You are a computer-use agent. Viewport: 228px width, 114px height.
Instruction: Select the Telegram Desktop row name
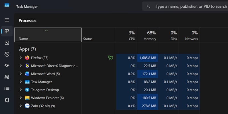point(45,90)
